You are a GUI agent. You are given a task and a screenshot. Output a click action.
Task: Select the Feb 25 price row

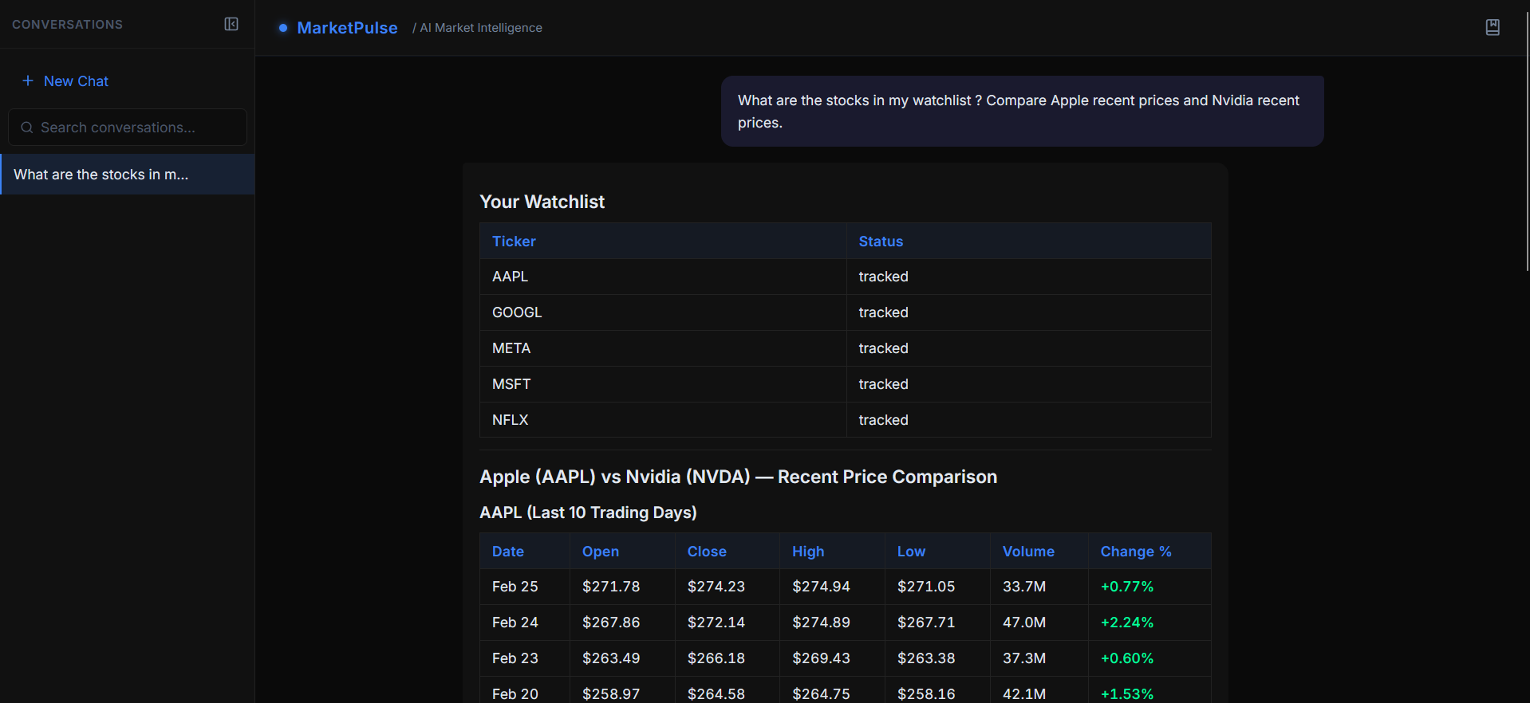click(x=845, y=587)
